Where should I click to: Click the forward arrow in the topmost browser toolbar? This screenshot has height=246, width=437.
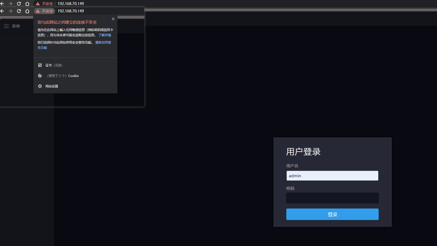[11, 4]
